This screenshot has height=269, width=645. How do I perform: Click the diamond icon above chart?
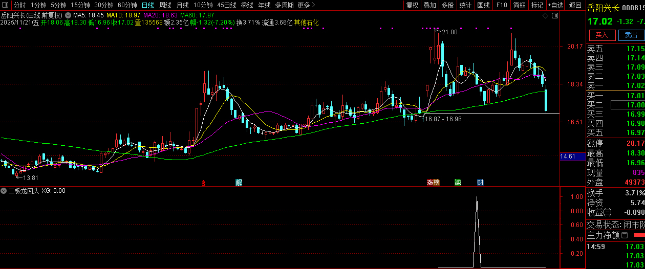click(546, 16)
